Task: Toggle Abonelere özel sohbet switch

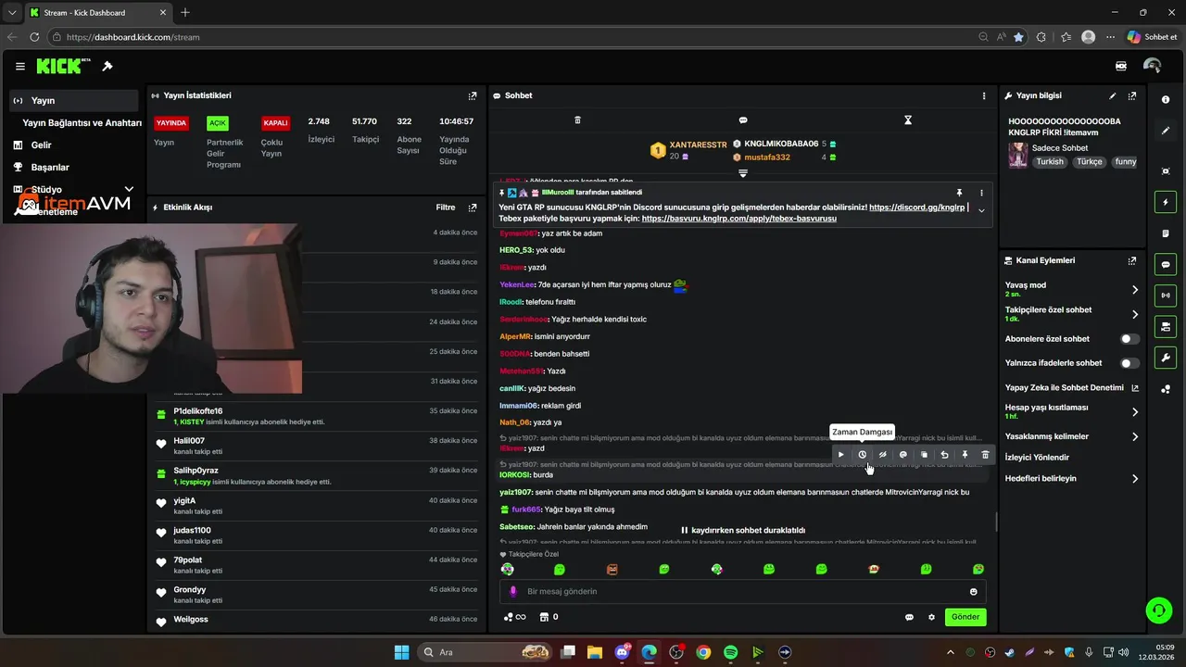Action: click(1129, 339)
